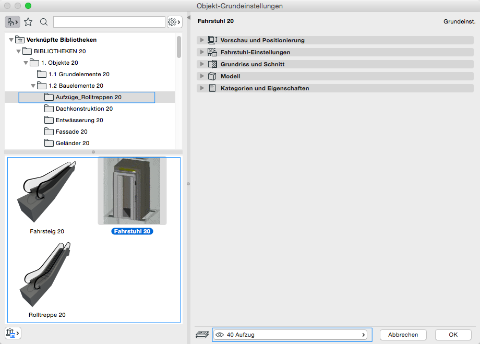480x344 pixels.
Task: Collapse the 1.2 Bauelemente 20 folder
Action: 33,86
